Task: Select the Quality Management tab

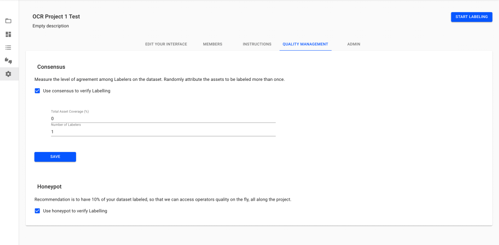Action: coord(306,44)
